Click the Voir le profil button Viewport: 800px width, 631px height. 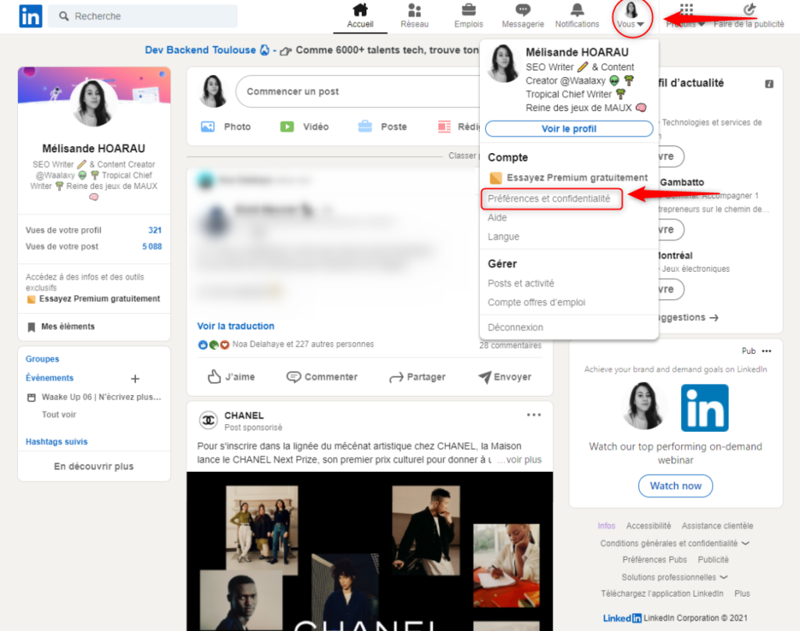[x=569, y=127]
